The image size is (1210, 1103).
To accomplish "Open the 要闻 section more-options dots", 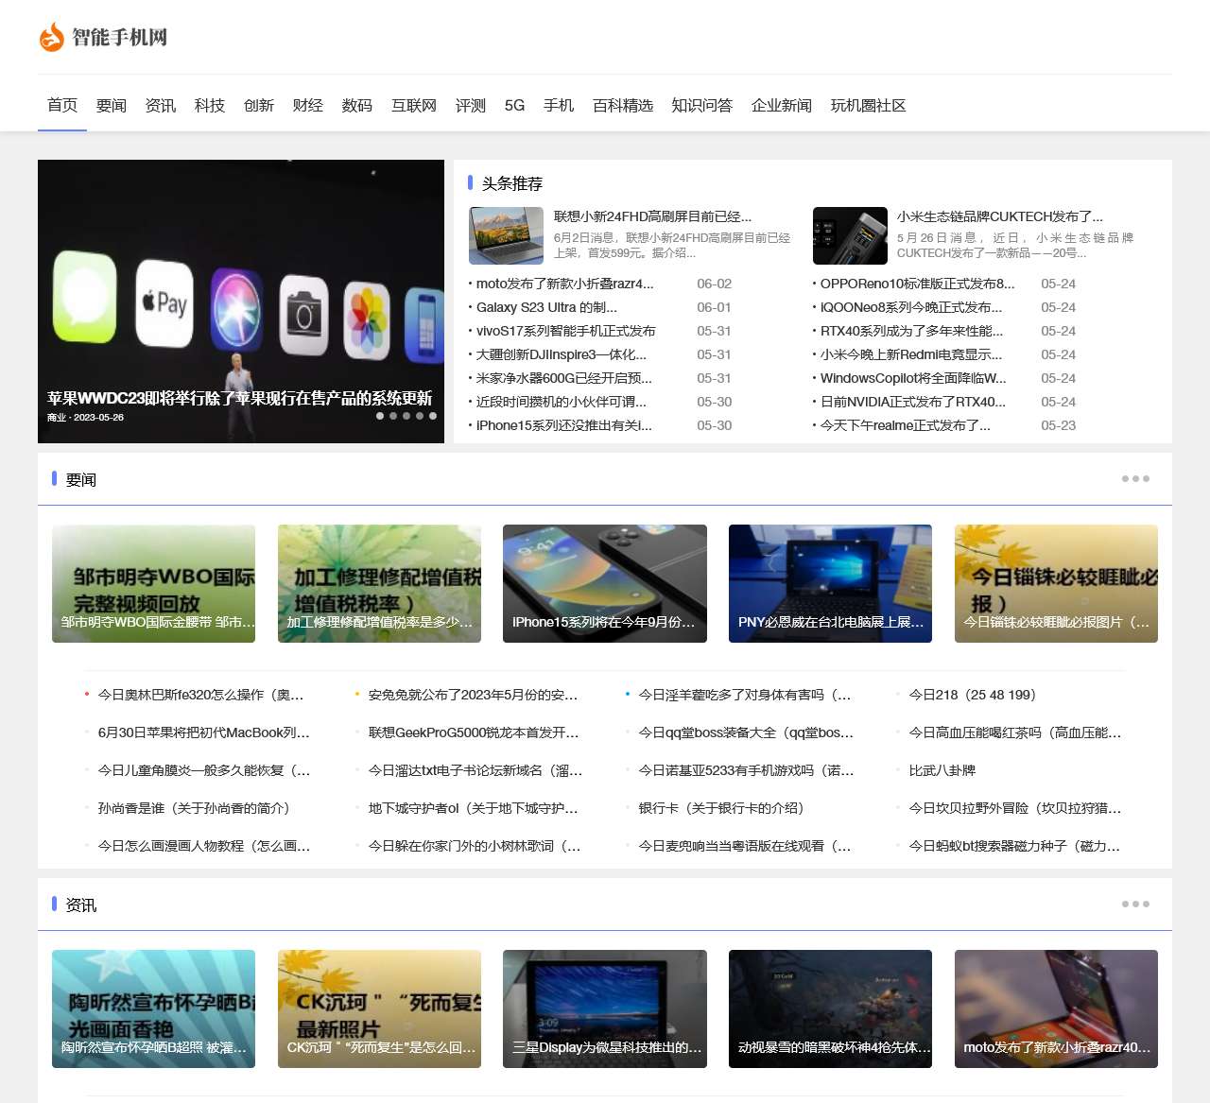I will pyautogui.click(x=1135, y=479).
